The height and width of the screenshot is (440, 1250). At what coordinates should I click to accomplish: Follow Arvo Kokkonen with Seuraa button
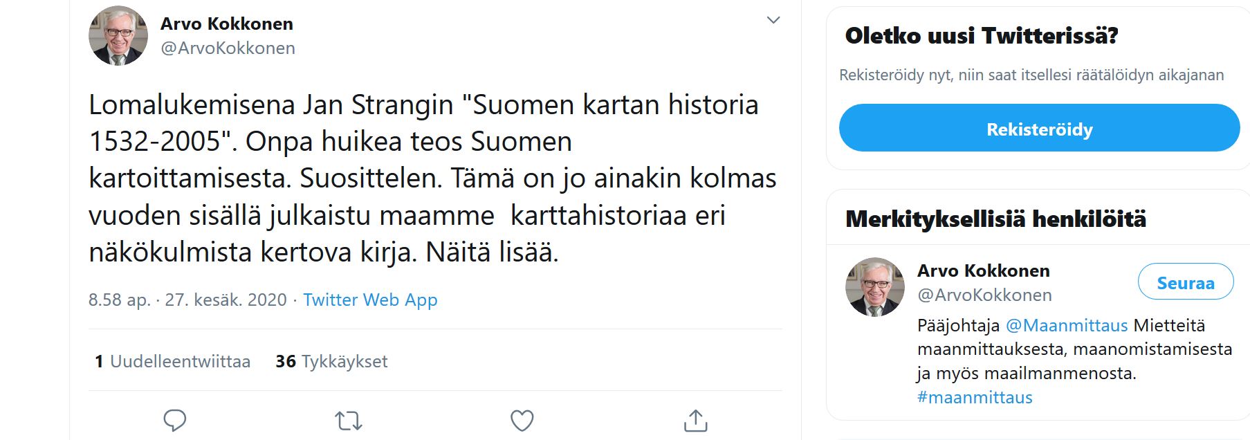[1185, 282]
